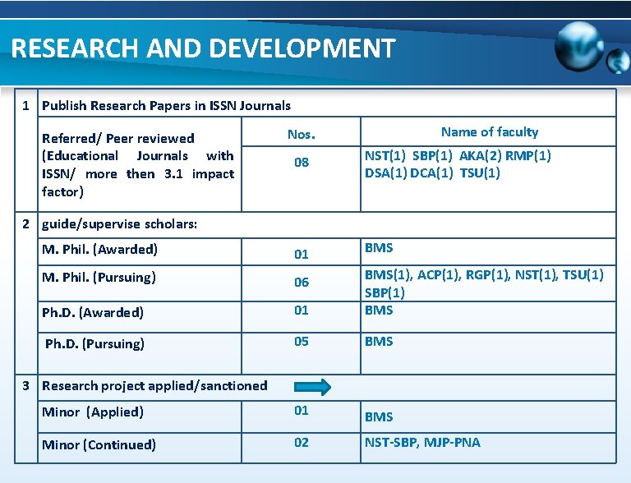Click 'NST(1)' in the research papers row
This screenshot has width=631, height=483.
point(385,155)
